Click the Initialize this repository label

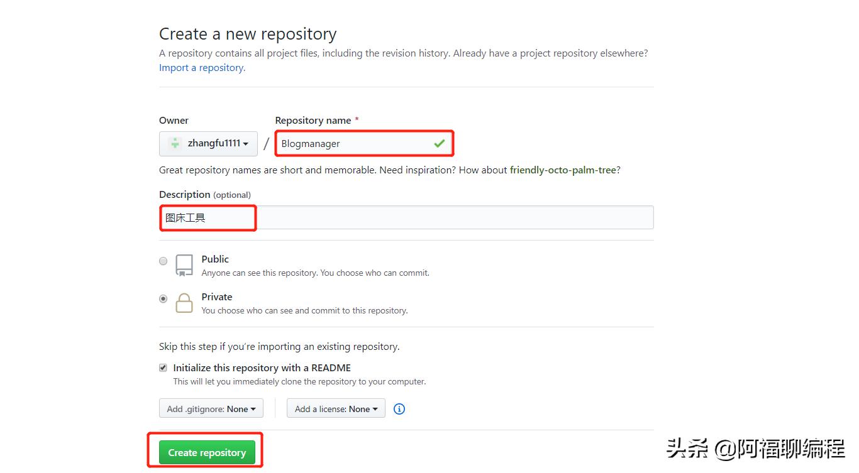tap(262, 367)
